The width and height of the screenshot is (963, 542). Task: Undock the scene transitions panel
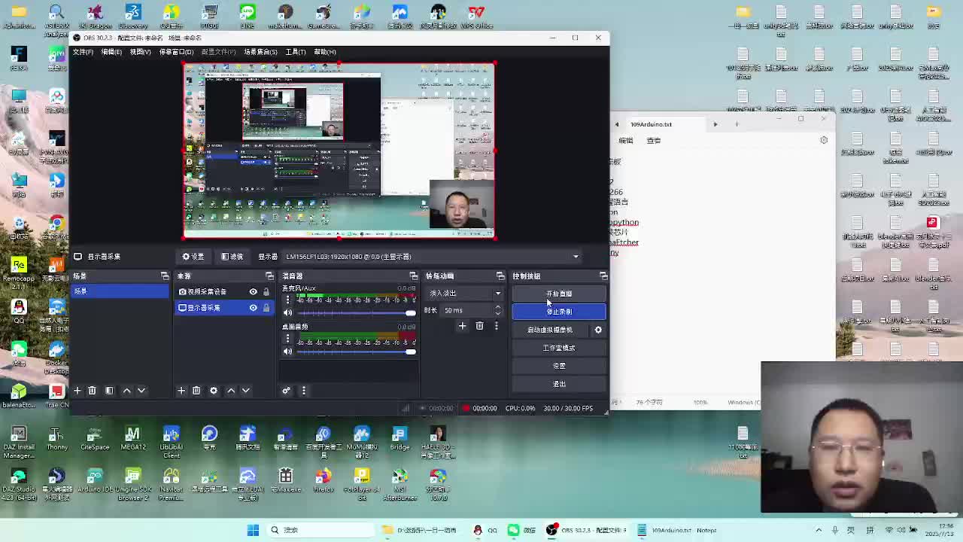click(x=500, y=276)
